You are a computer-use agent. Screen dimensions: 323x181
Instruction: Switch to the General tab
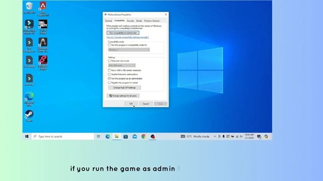[x=109, y=21]
